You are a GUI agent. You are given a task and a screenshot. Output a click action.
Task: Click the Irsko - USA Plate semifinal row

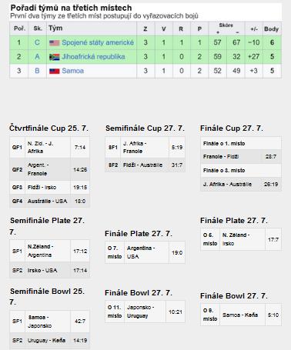tap(50, 271)
